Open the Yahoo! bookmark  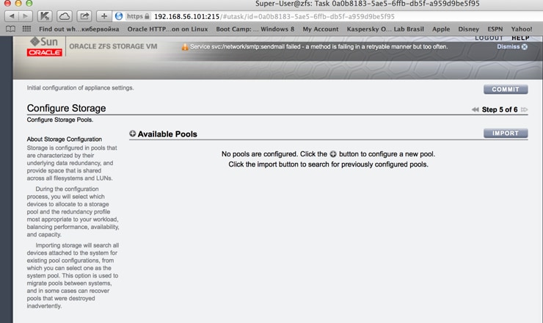point(522,29)
